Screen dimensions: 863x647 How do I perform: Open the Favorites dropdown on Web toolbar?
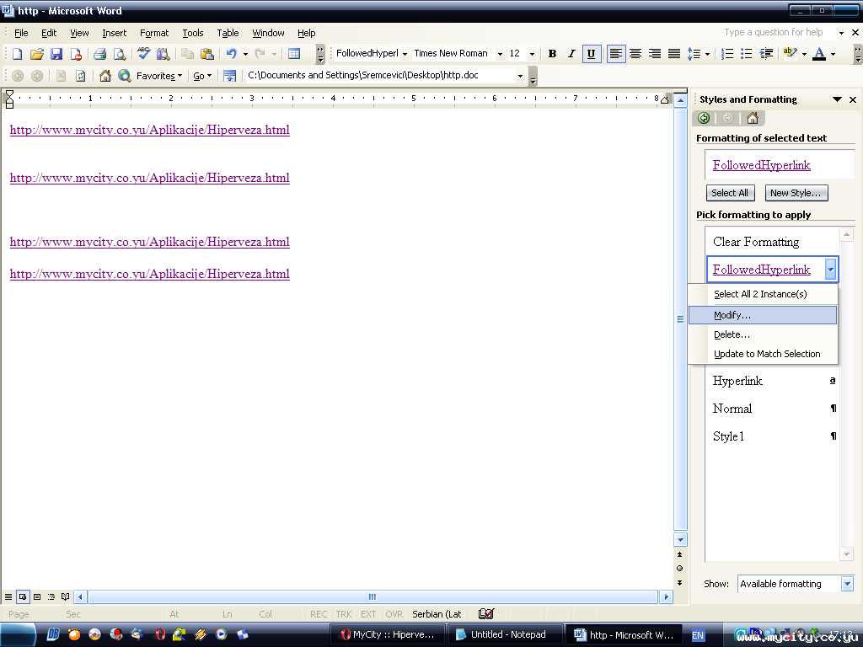(x=159, y=76)
